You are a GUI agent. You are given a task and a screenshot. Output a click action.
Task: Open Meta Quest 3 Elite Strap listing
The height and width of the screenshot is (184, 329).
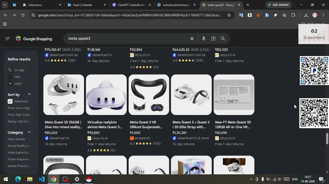click(191, 125)
